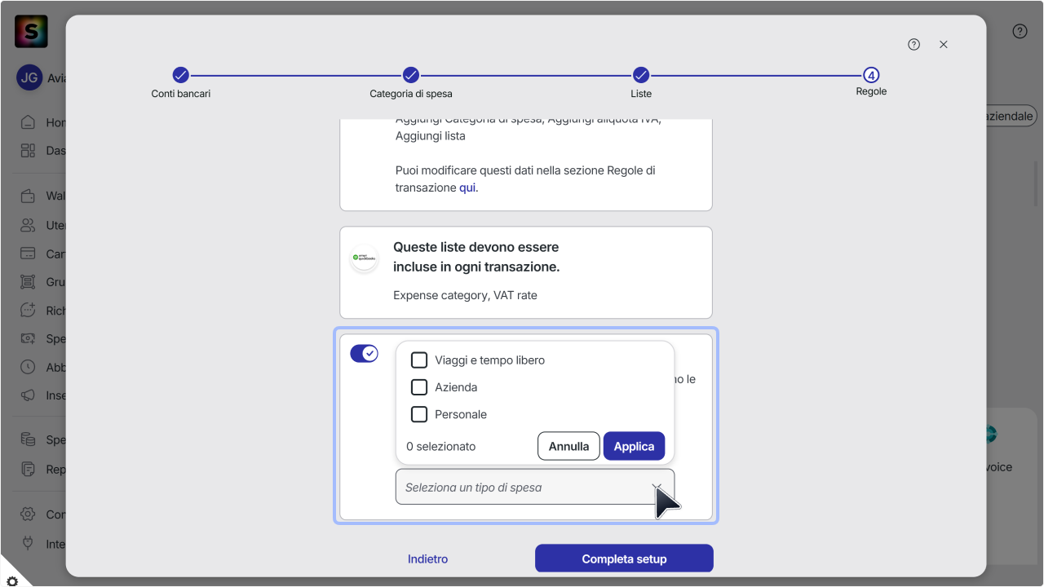Click the colorful S app logo
Screen dimensions: 1044x587
pos(31,31)
